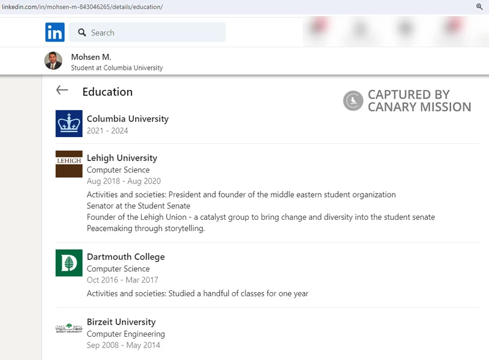Focus the LinkedIn Search field
489x360 pixels.
pos(147,32)
